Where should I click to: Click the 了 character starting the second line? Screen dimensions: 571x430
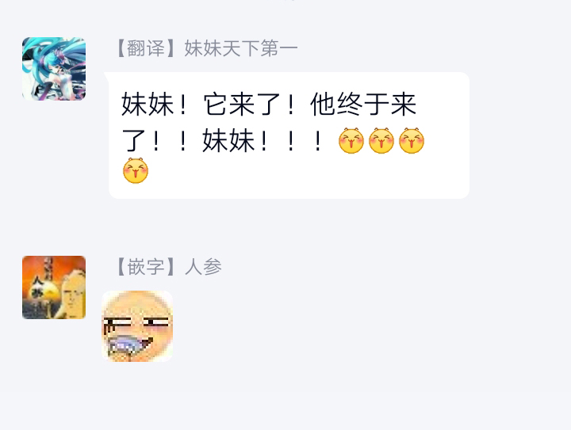coord(134,141)
